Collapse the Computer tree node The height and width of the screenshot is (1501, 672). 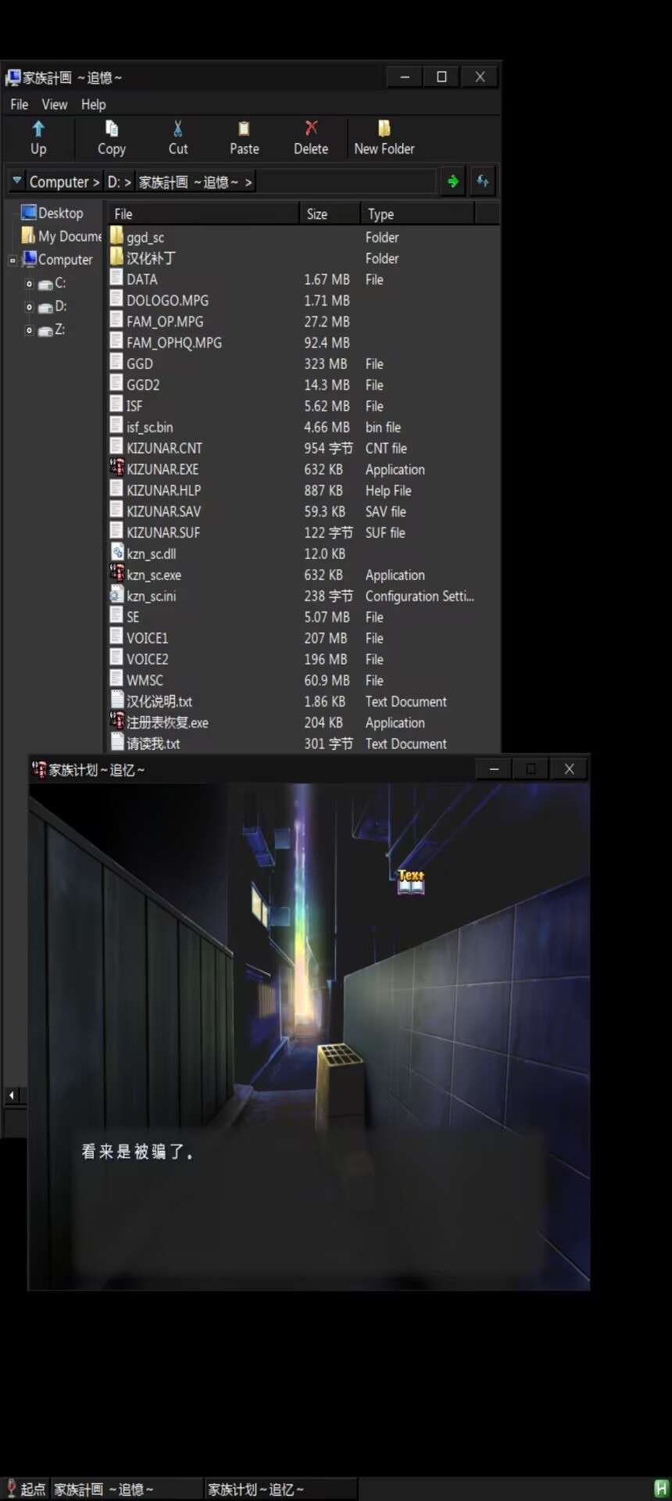pyautogui.click(x=13, y=260)
